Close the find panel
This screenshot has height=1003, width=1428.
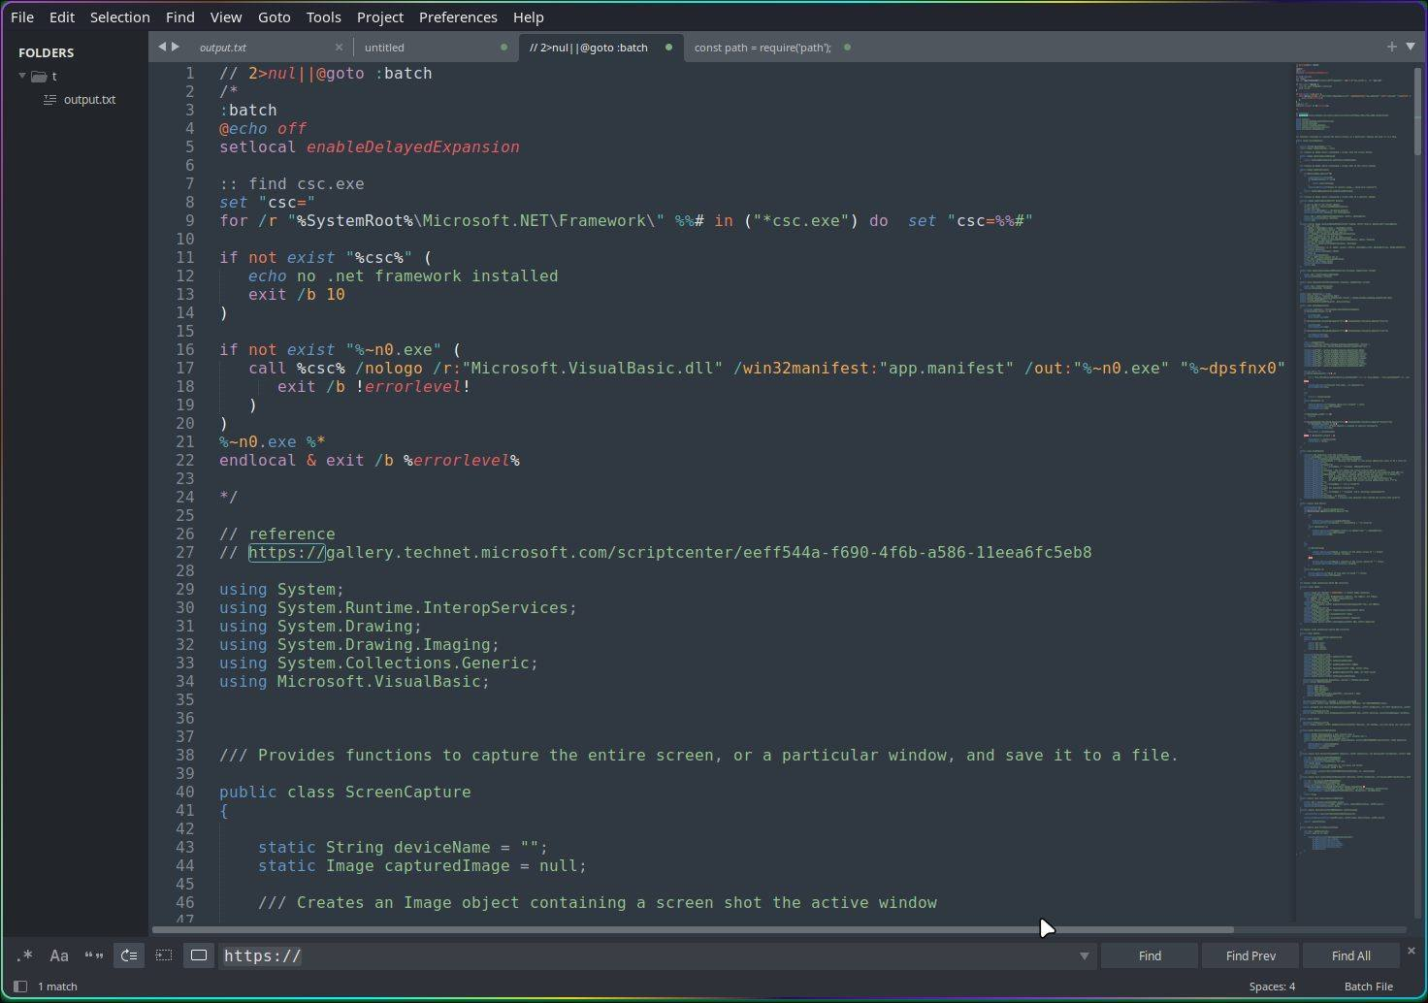coord(1412,951)
